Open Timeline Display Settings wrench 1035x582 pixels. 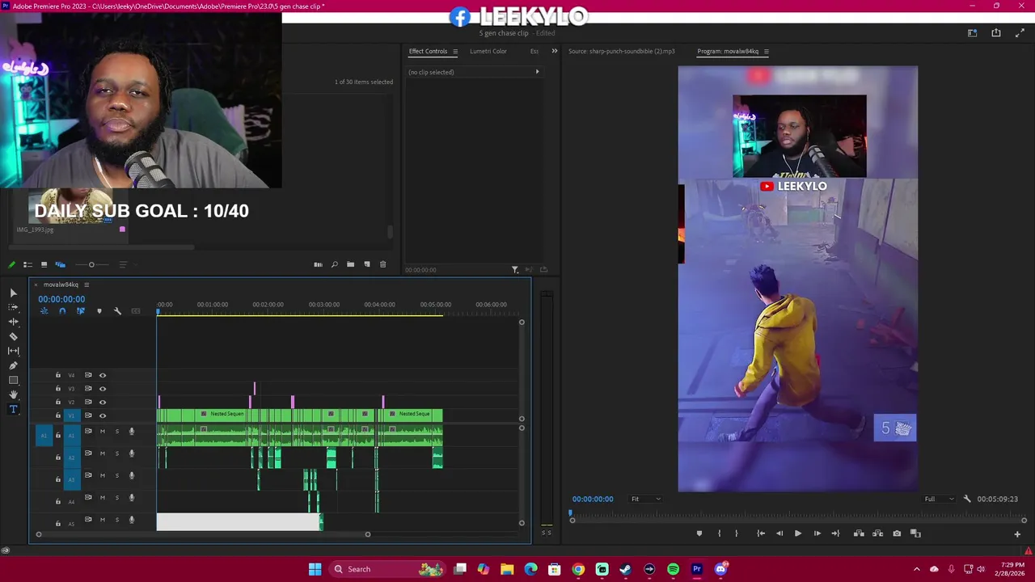tap(117, 311)
